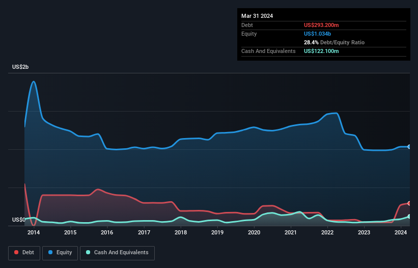Select the 2019 x-axis label
This screenshot has width=418, height=268.
[x=217, y=232]
